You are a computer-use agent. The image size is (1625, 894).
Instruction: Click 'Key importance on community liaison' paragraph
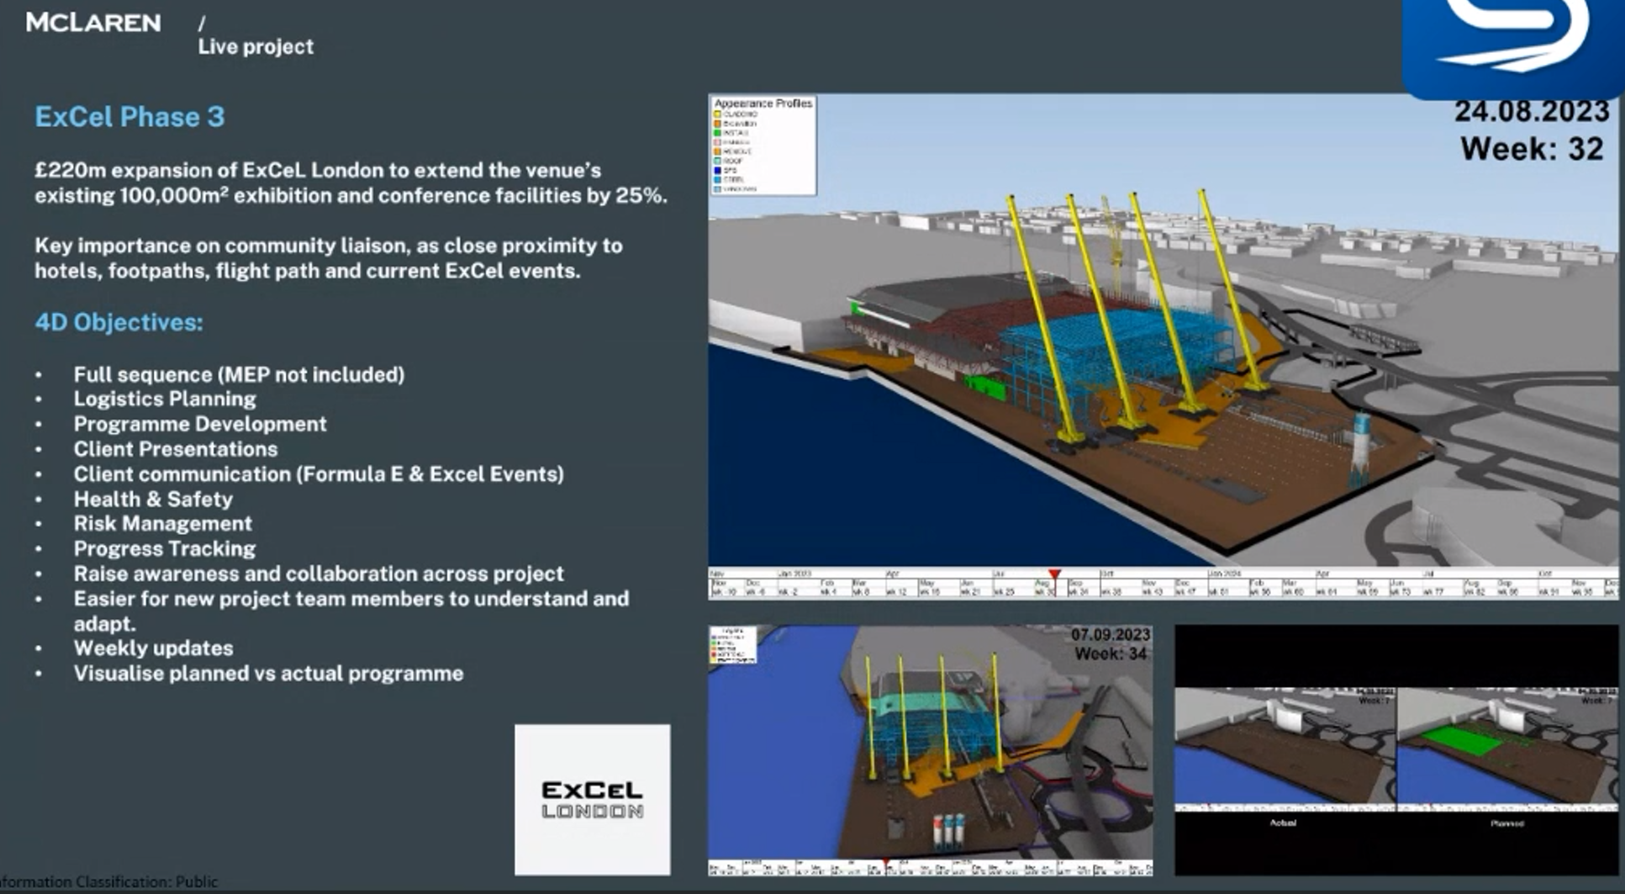[x=329, y=258]
